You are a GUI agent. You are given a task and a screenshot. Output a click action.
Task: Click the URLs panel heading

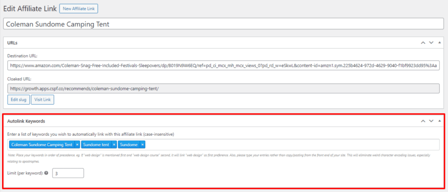point(12,43)
